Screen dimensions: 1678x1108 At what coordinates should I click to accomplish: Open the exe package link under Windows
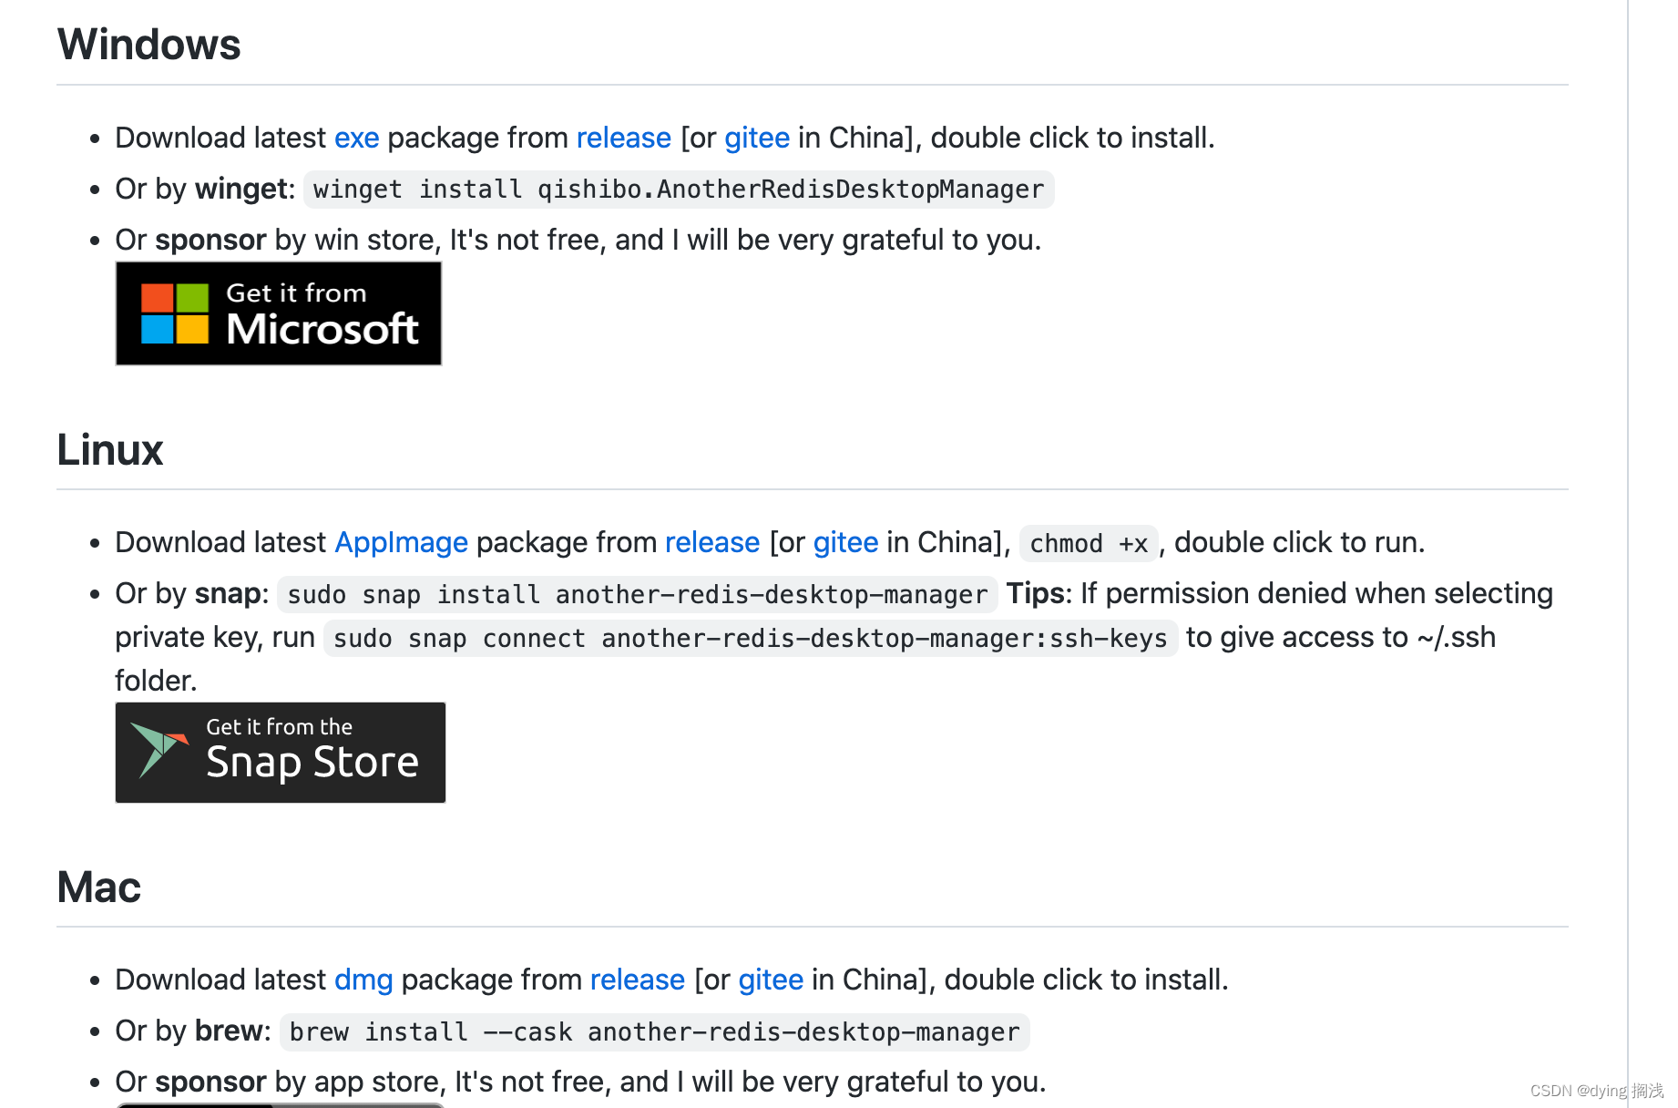356,138
